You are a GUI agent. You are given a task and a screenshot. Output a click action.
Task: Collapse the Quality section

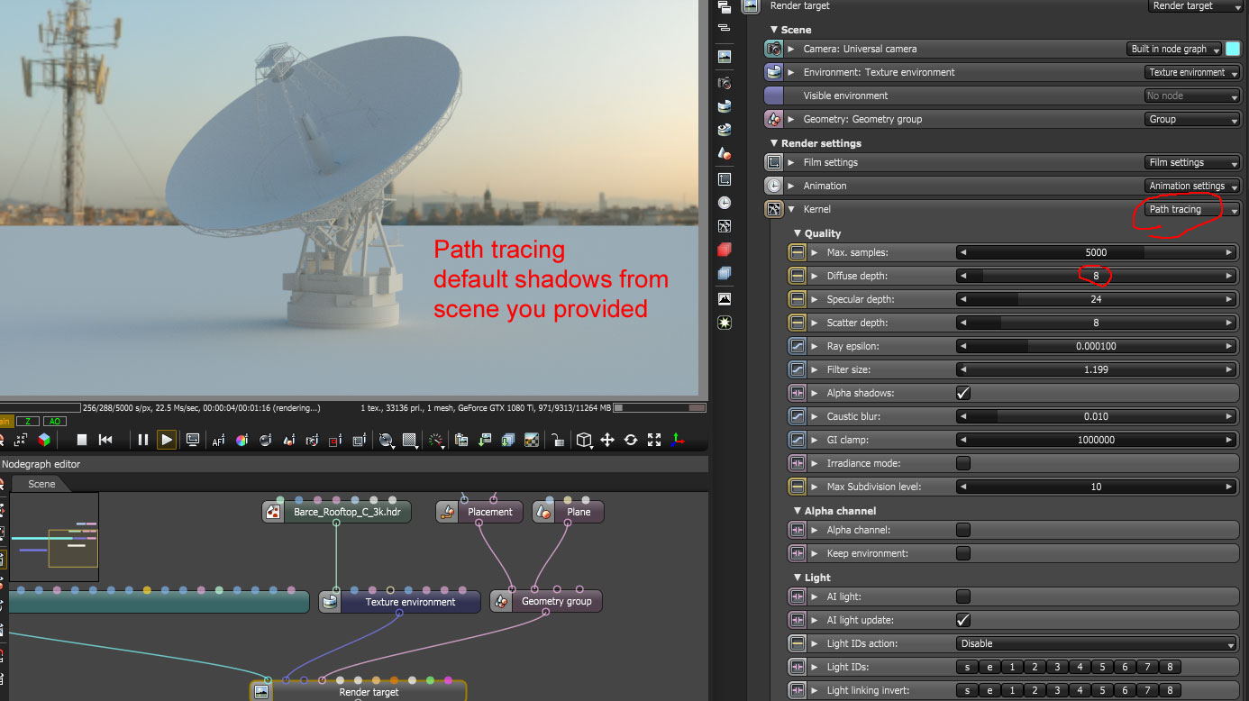(x=798, y=233)
